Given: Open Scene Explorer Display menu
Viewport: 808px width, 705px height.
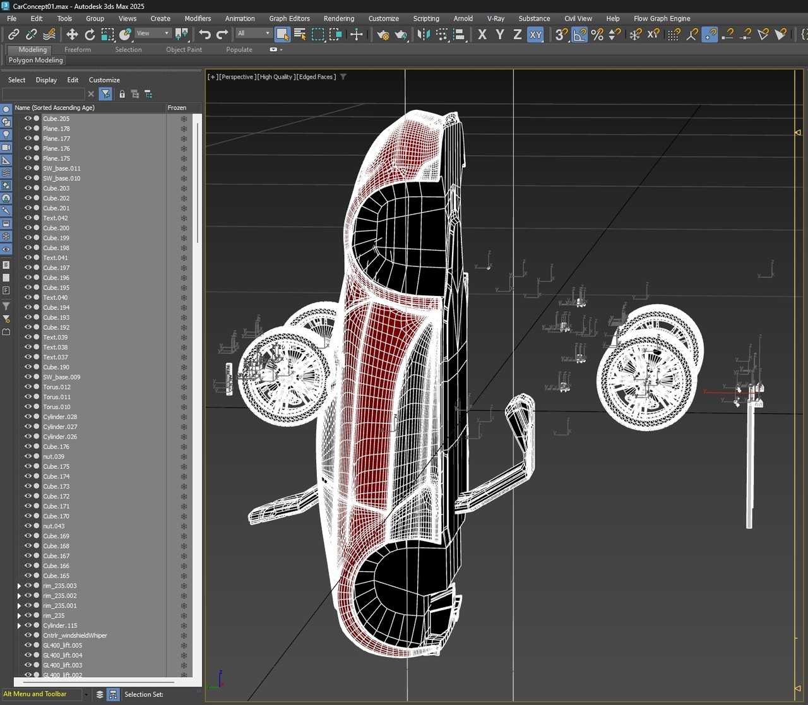Looking at the screenshot, I should pos(46,80).
